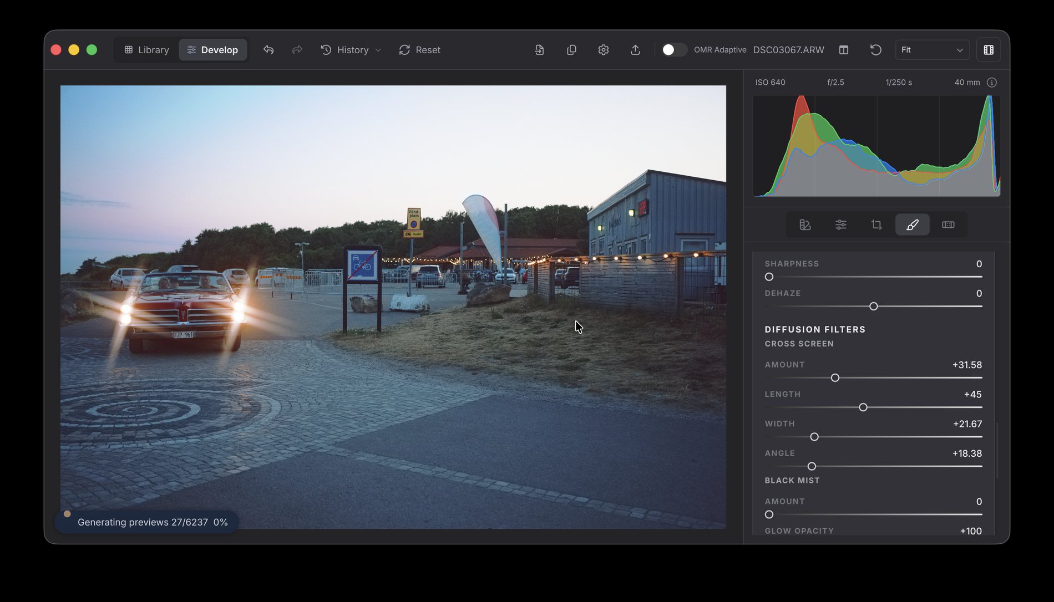
Task: Open the presets/looks panel tab icon
Action: click(805, 225)
